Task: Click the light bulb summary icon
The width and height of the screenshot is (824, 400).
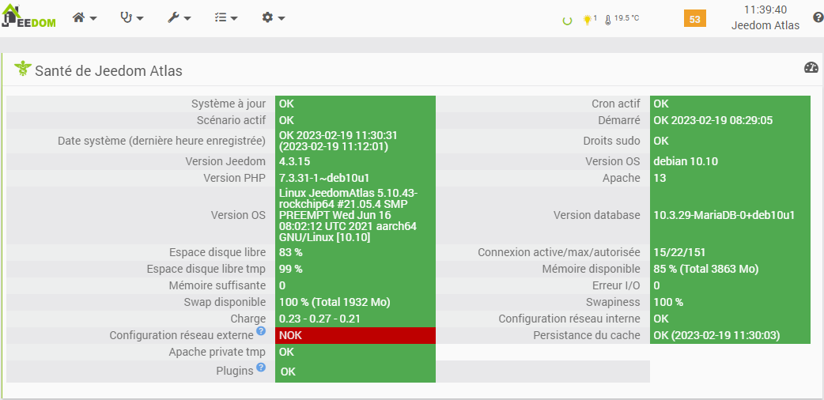Action: tap(588, 20)
